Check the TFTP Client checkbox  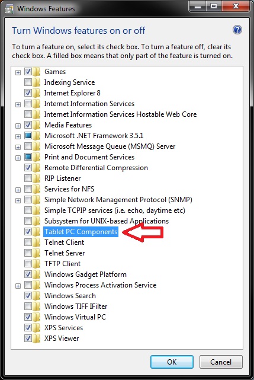[x=28, y=263]
